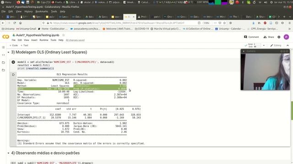The image size is (293, 164).
Task: Click the page vertical scrollbar thumb
Action: (x=292, y=110)
